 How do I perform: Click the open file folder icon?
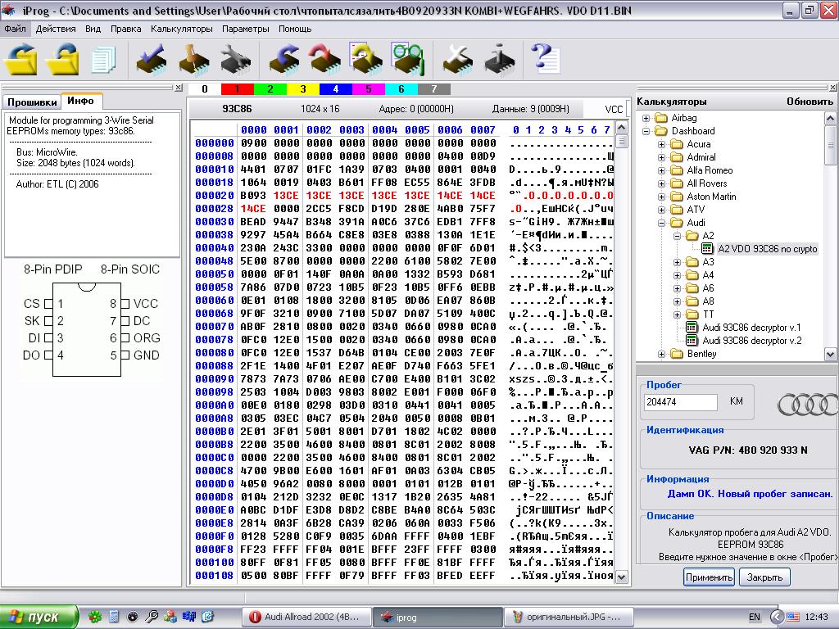[22, 59]
